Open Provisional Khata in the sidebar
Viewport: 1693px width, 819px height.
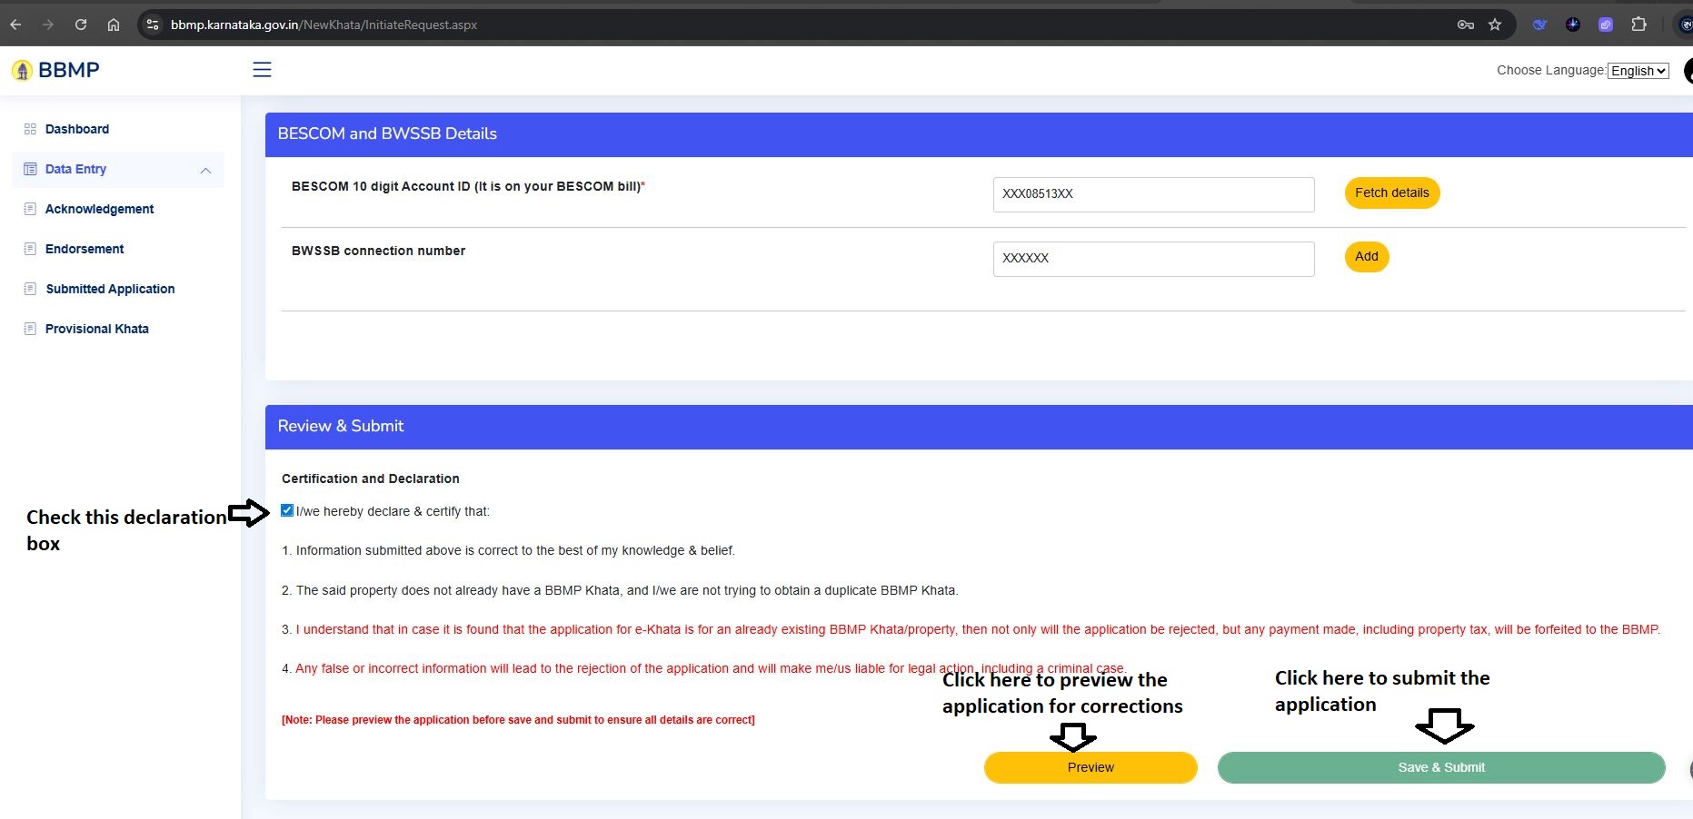point(96,329)
